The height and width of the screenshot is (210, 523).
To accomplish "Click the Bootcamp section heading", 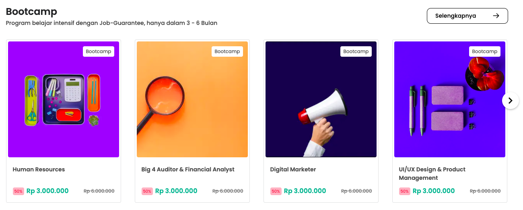I will [31, 11].
